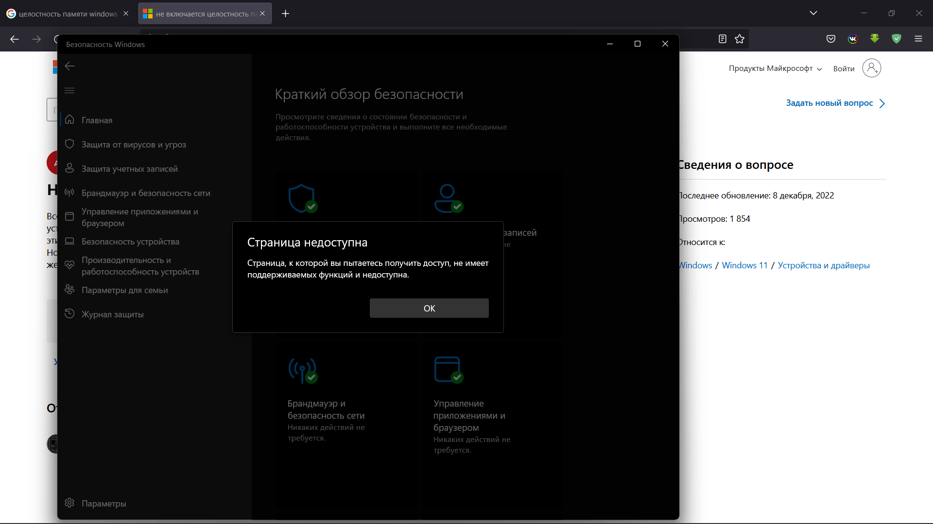
Task: Open a new browser tab
Action: (286, 14)
